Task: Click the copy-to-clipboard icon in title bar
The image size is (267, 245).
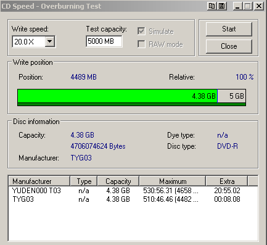Action: click(212, 6)
